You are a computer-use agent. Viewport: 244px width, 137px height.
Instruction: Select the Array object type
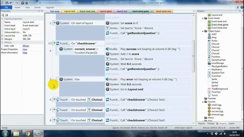click(214, 37)
